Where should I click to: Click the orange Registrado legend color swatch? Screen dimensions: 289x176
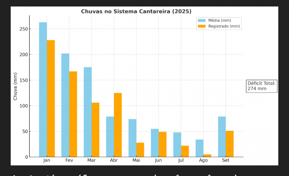[x=201, y=26]
